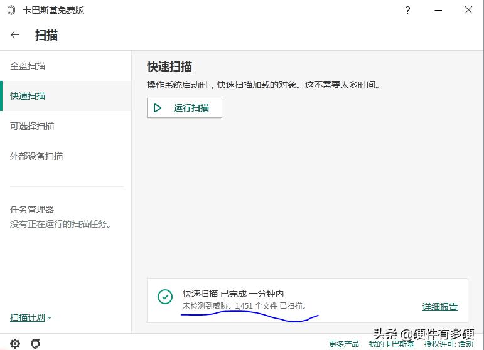Open the 更多产品 link
Screen dimensions: 484x350
343,344
